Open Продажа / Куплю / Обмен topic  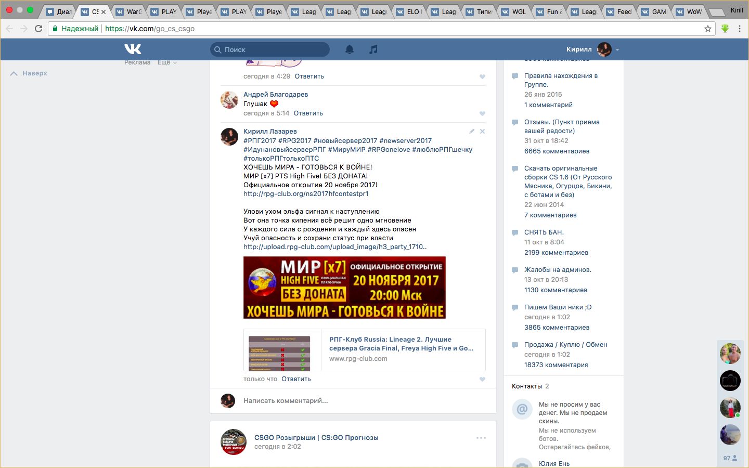[566, 345]
